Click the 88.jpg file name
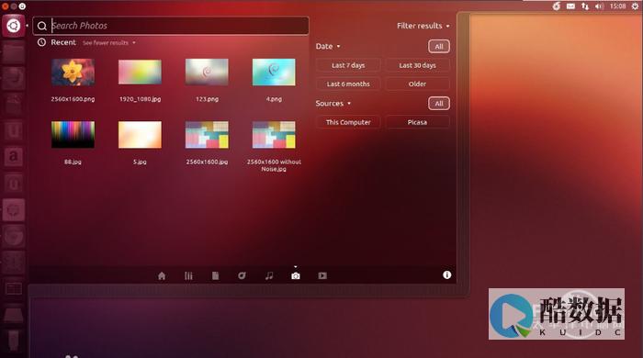643x358 pixels. (x=73, y=162)
